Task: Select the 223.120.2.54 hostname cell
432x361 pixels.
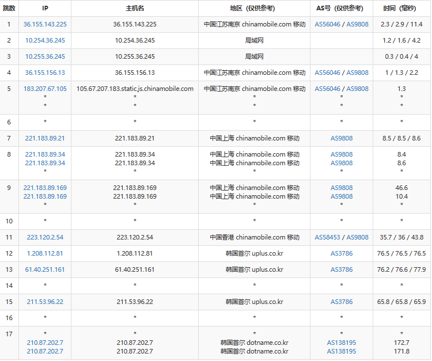Action: (x=135, y=237)
